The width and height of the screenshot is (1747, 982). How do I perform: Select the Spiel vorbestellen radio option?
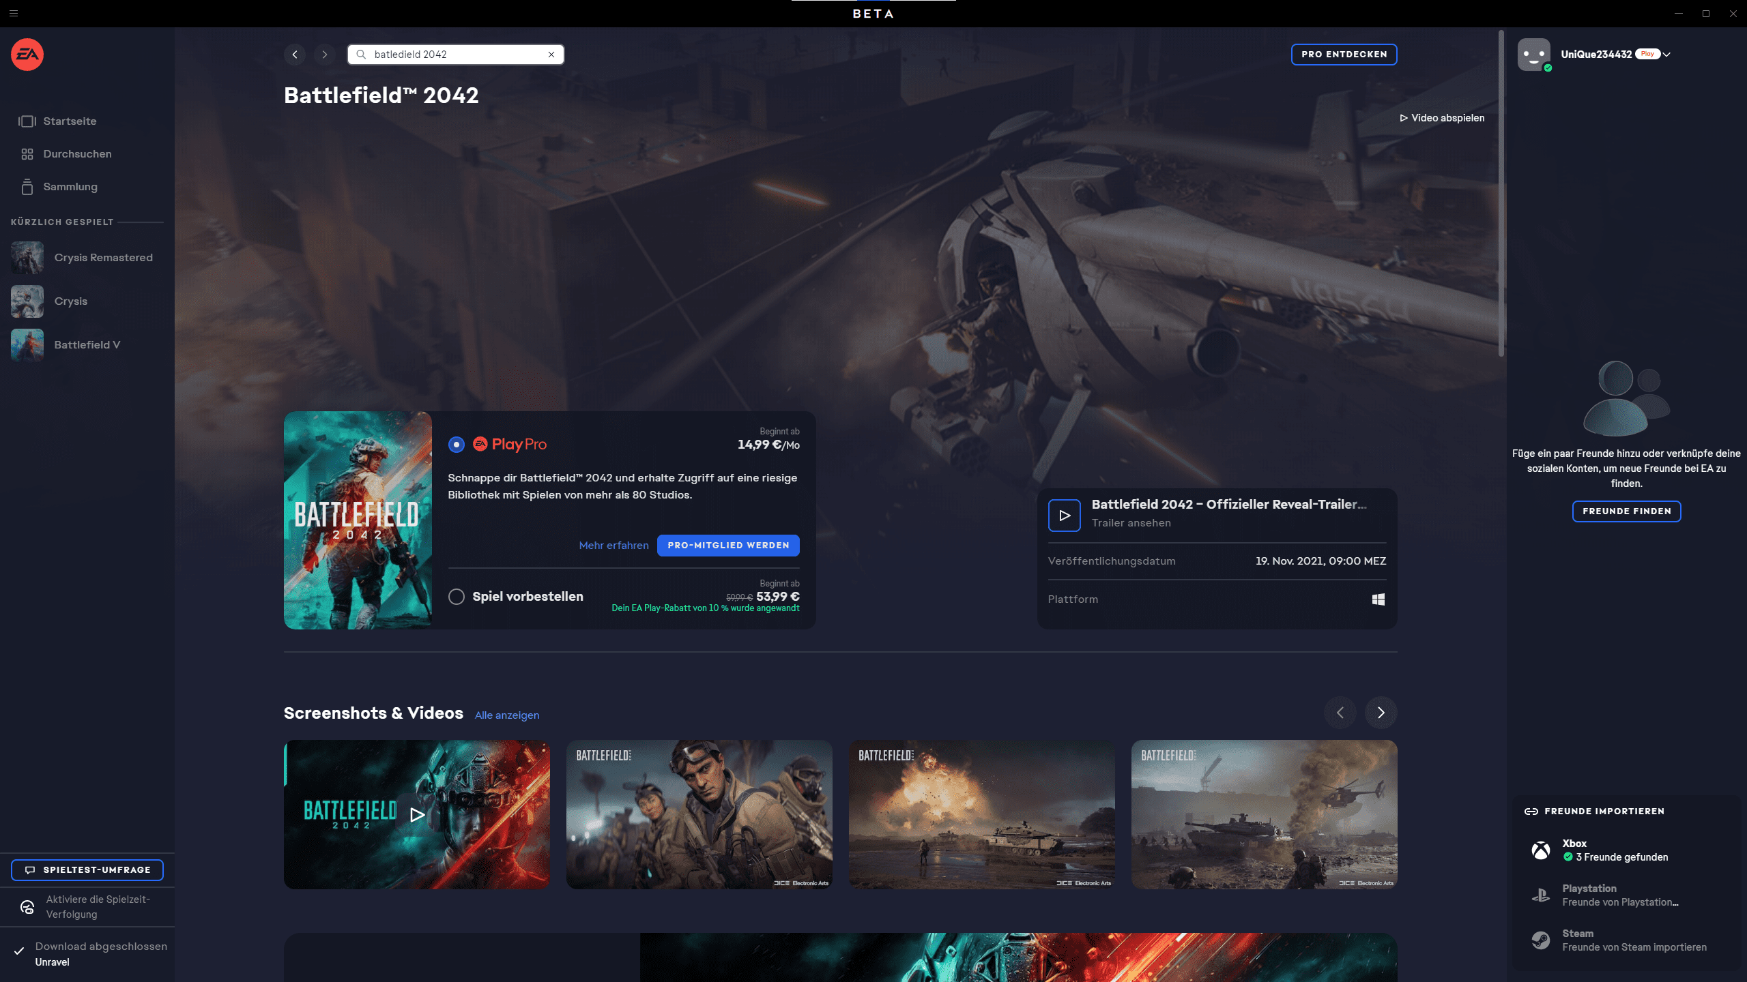tap(457, 597)
